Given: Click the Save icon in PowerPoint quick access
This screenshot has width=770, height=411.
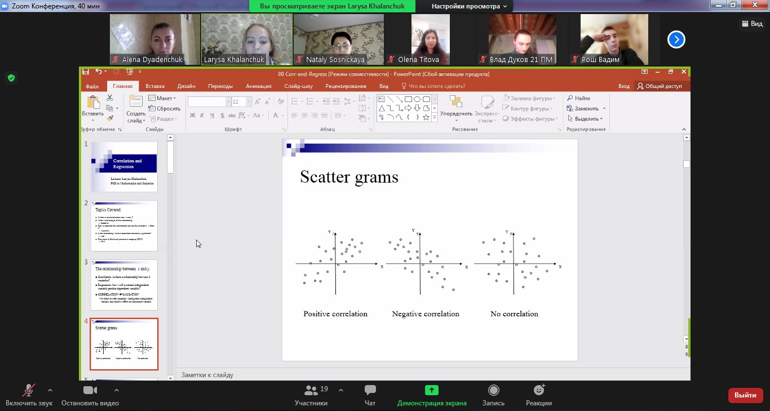Looking at the screenshot, I should point(86,72).
